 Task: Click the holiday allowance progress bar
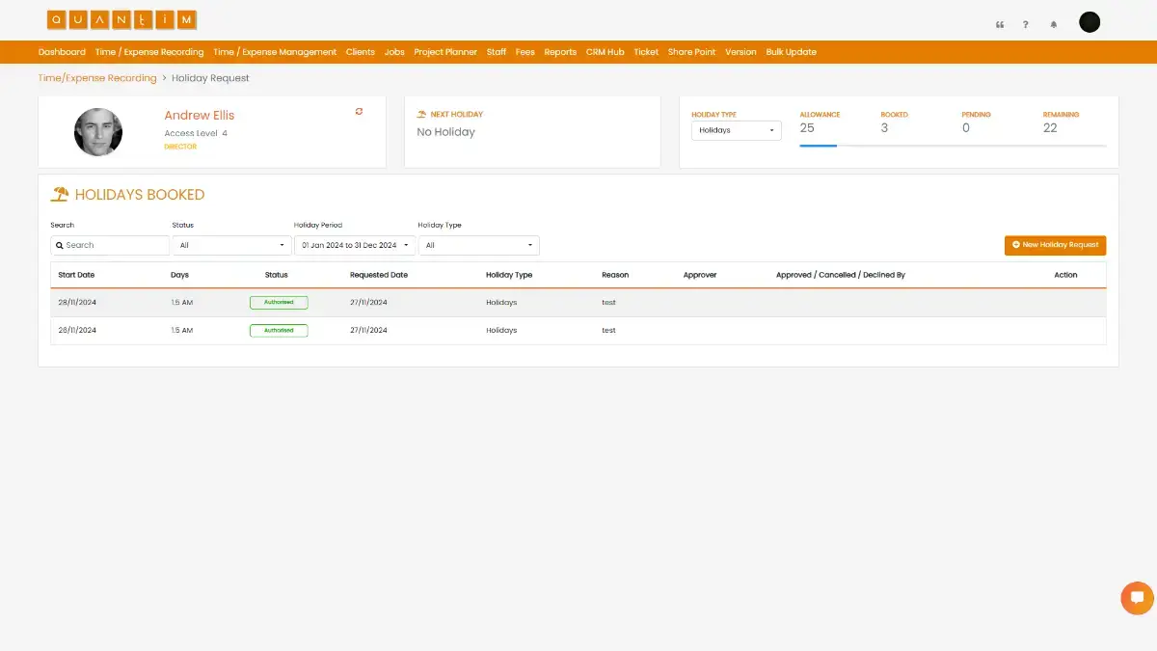pyautogui.click(x=953, y=146)
